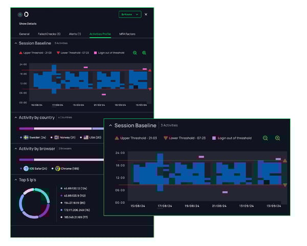Click Login out of threshold legend square, left panel
Screen dimensions: 307x246
pyautogui.click(x=96, y=53)
